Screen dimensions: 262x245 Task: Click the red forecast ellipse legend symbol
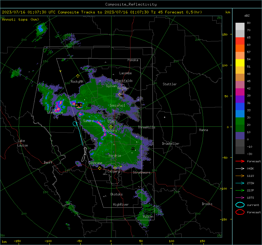tap(240, 212)
